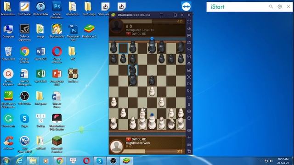Click the Computer Level 10 avatar
This screenshot has width=294, height=165.
(x=116, y=27)
